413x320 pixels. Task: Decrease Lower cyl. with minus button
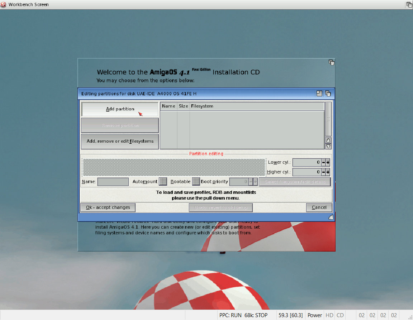tap(323, 162)
